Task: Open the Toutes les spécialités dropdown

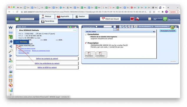Action: [162, 27]
